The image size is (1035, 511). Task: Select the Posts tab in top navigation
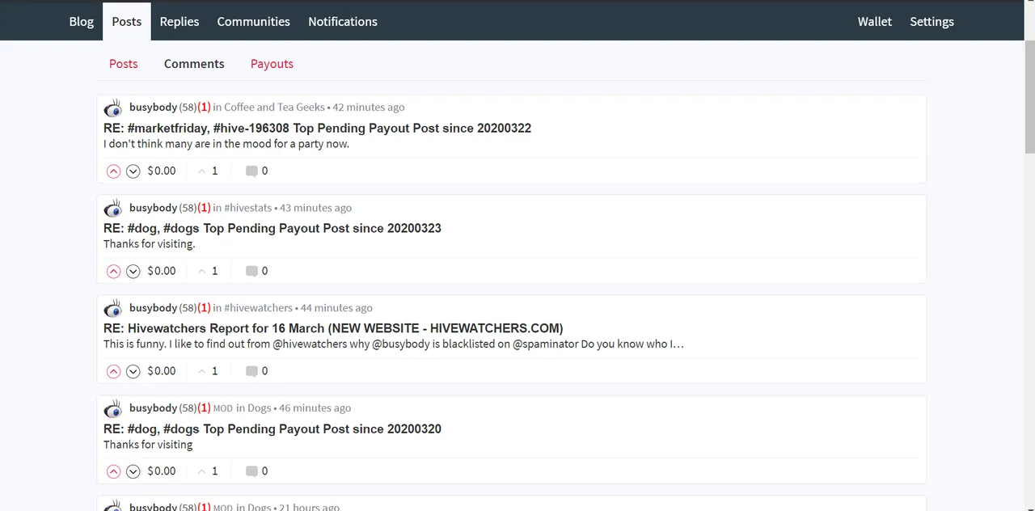126,22
